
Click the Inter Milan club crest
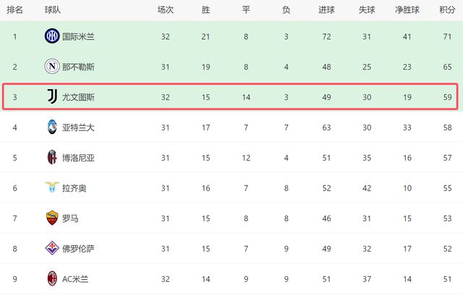pyautogui.click(x=51, y=35)
